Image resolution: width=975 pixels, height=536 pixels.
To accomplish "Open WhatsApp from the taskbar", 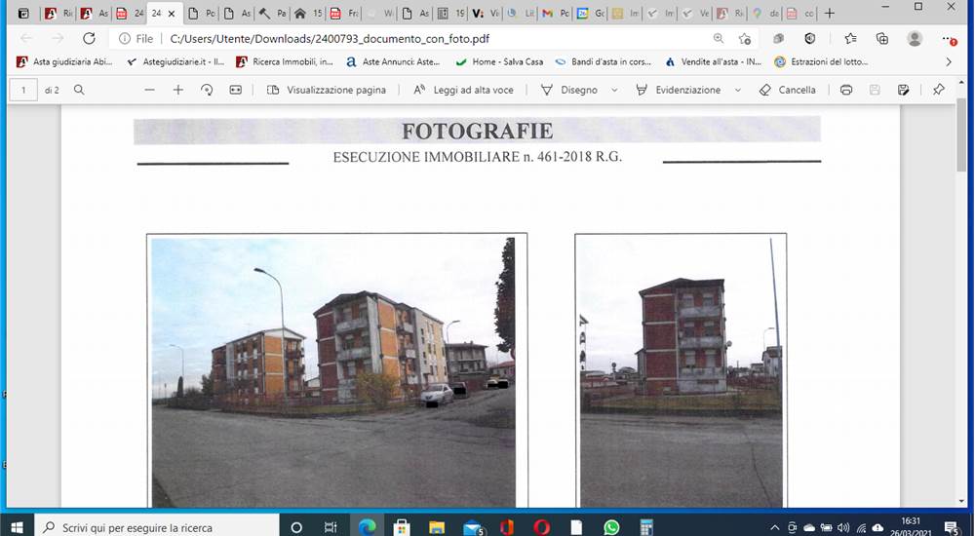I will click(611, 527).
